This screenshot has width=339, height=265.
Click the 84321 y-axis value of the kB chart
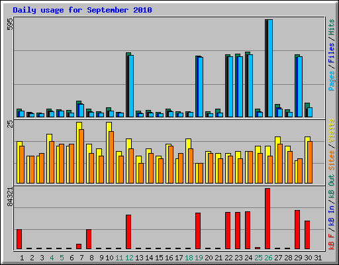[x=10, y=197]
